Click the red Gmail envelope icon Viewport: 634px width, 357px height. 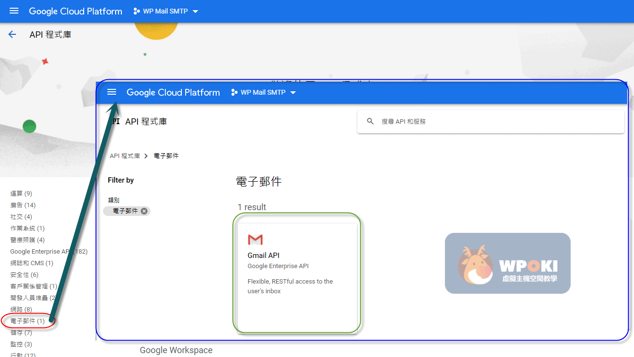[x=255, y=240]
